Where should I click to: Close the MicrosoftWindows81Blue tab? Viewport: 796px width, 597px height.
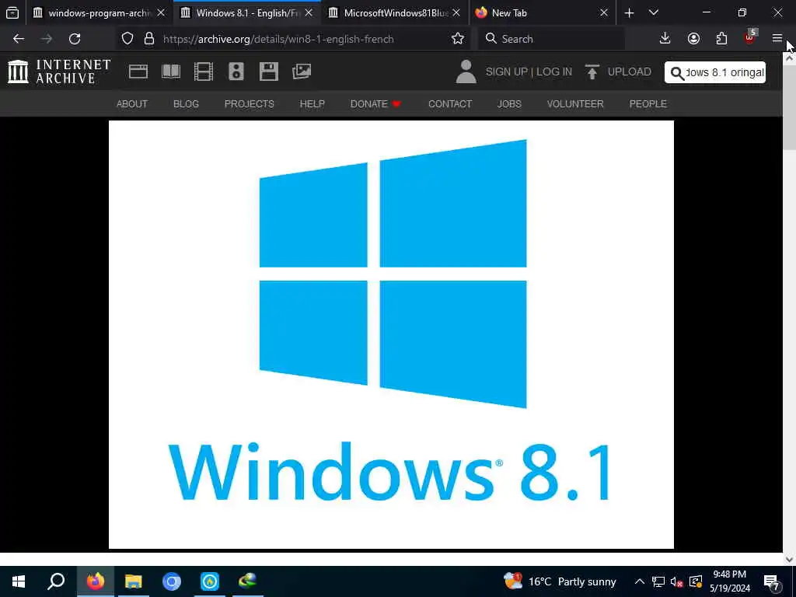(456, 12)
